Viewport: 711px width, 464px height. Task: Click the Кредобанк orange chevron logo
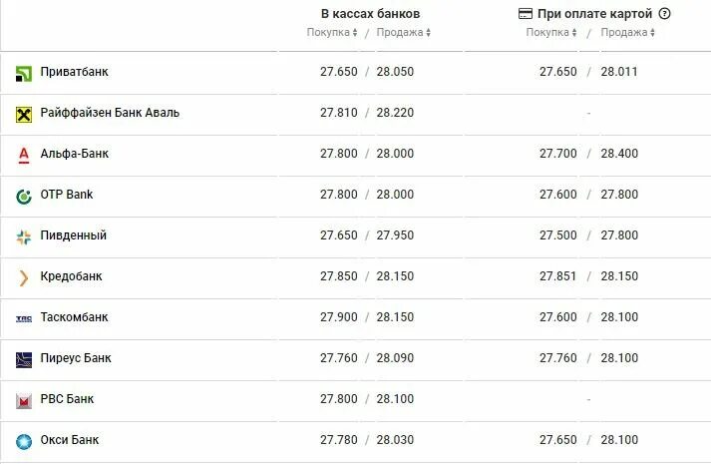coord(24,278)
